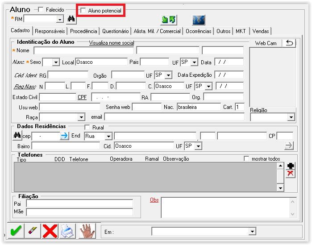Screen dimensions: 312x245
Task: Open the Procedência tab
Action: [x=83, y=31]
